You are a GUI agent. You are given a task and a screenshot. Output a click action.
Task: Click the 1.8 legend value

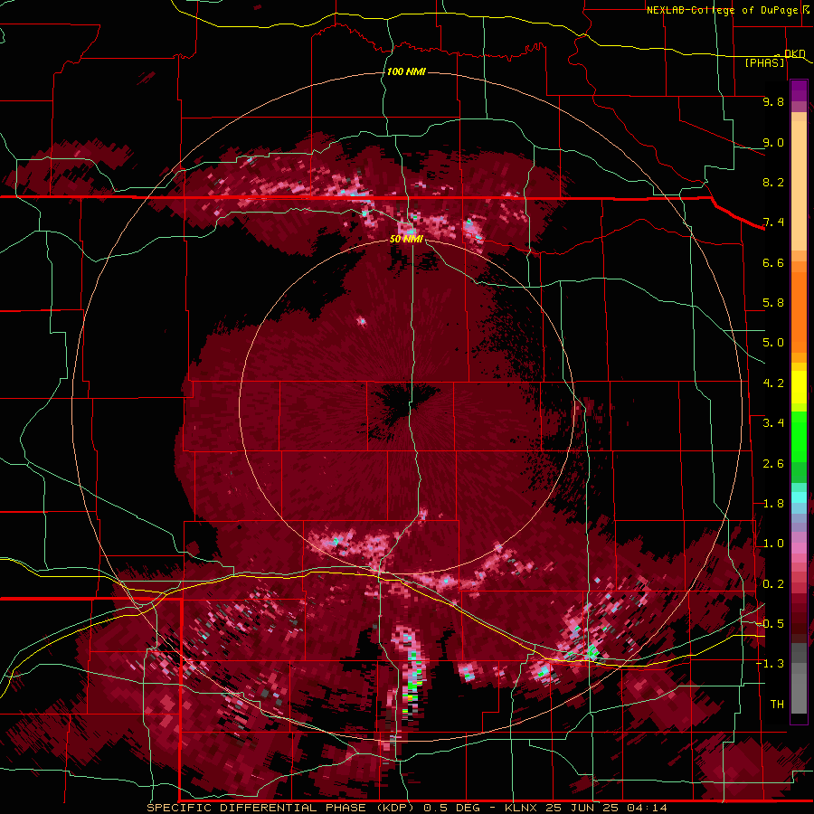coord(773,504)
